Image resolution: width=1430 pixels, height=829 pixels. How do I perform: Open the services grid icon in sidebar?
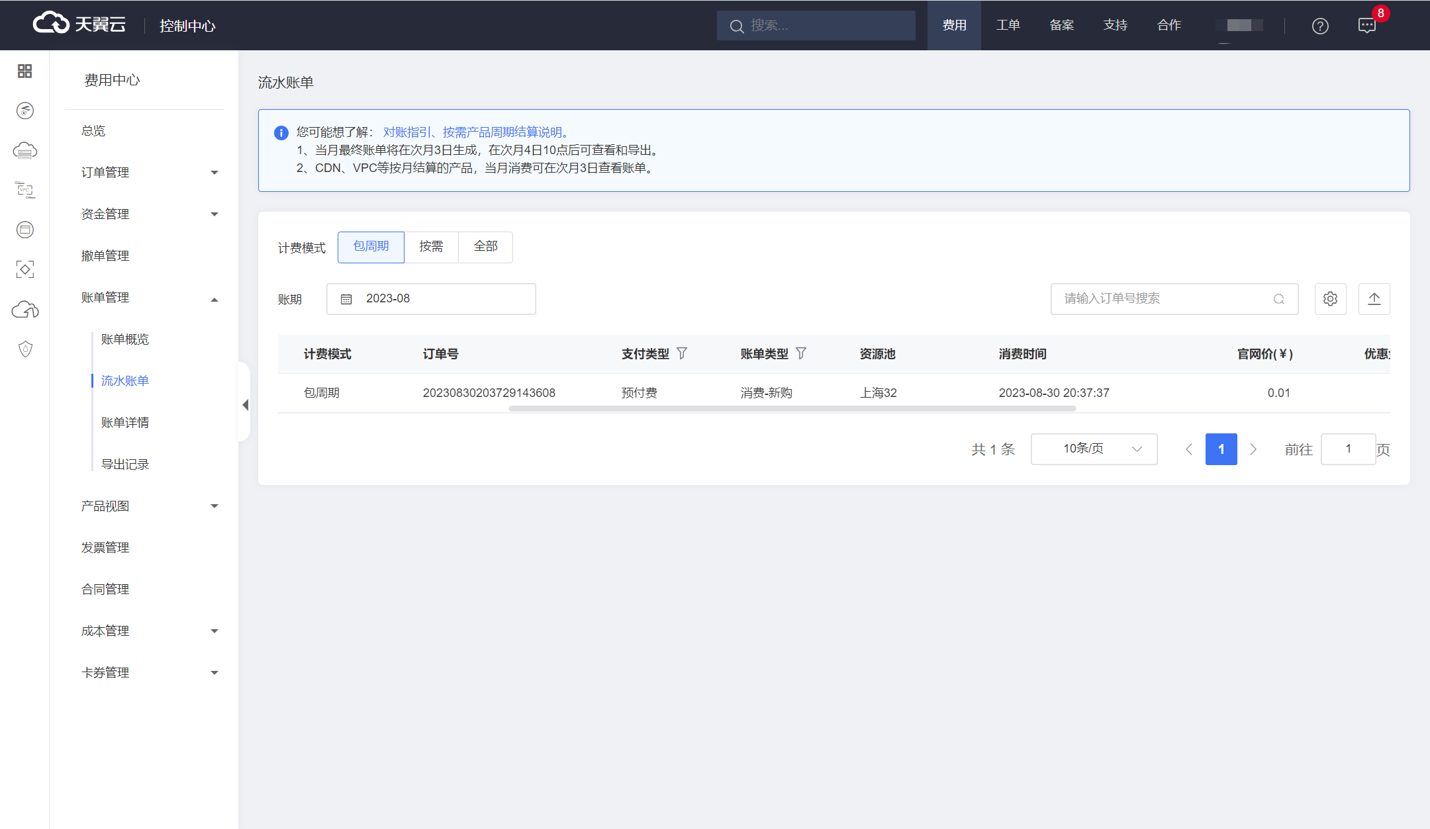tap(24, 71)
